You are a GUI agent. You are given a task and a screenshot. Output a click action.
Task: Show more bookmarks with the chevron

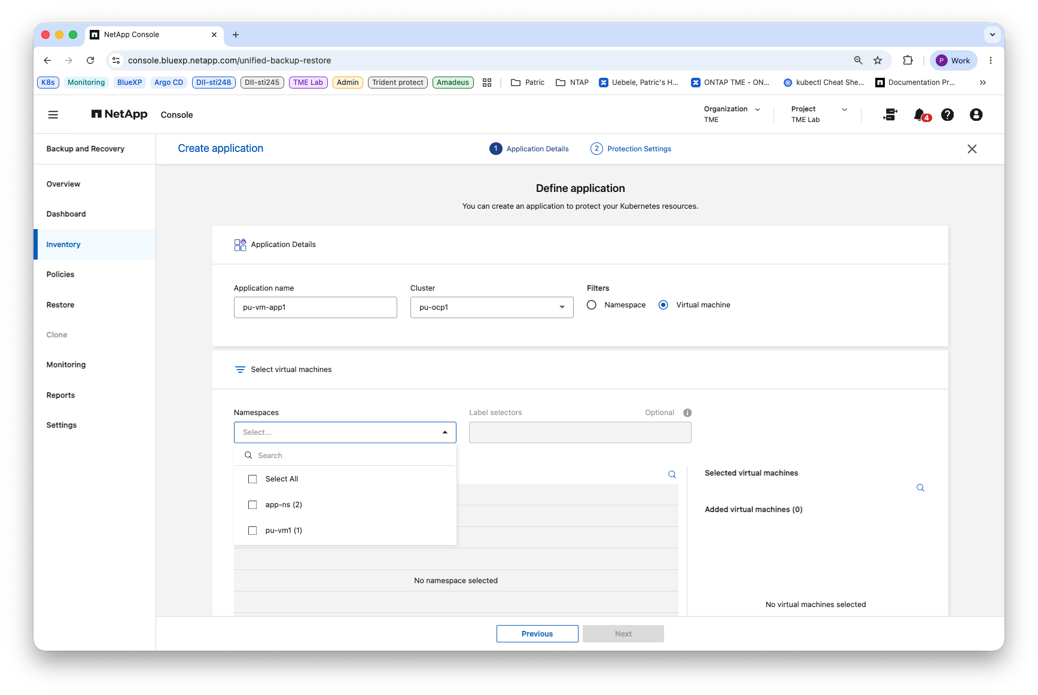pyautogui.click(x=982, y=83)
